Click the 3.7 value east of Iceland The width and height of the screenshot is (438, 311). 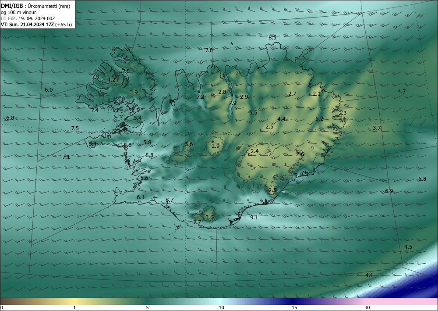pyautogui.click(x=377, y=128)
